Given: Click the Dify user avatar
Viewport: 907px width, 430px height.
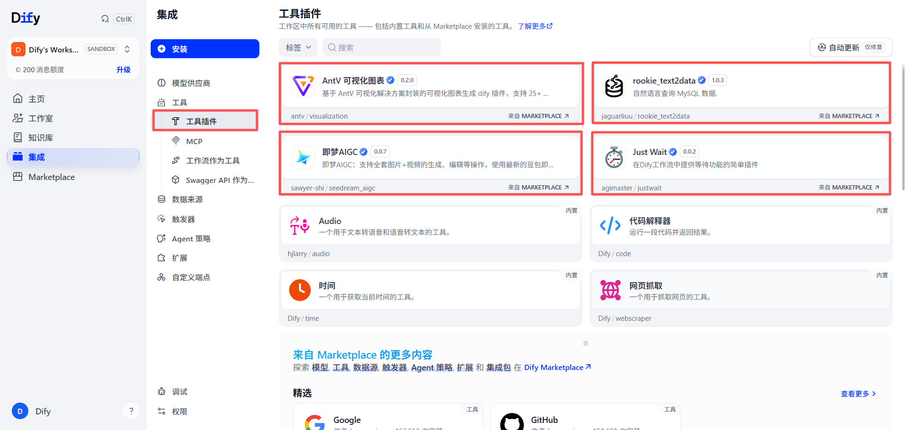Looking at the screenshot, I should pyautogui.click(x=20, y=411).
